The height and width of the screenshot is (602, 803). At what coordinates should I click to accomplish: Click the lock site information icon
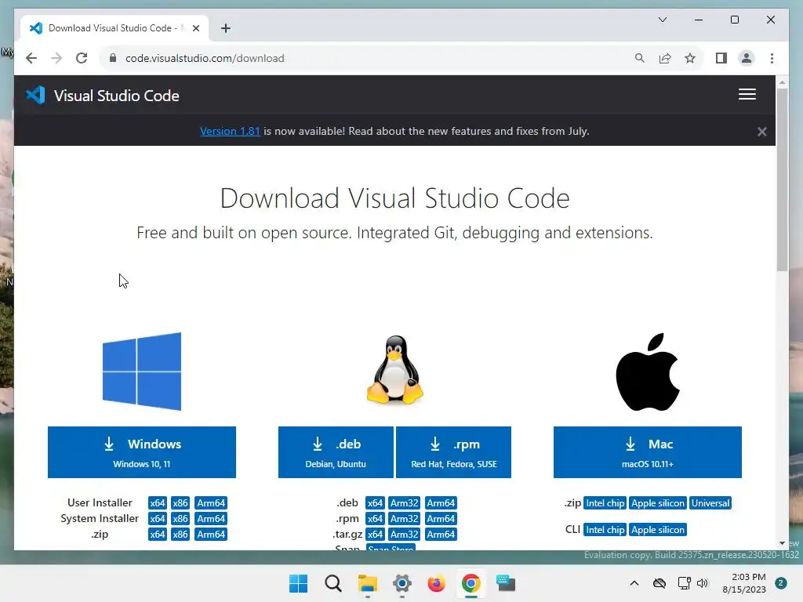[113, 58]
